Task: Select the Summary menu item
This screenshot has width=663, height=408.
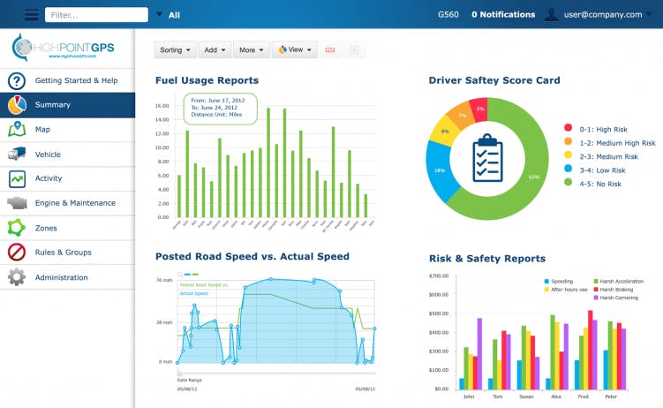Action: coord(68,105)
